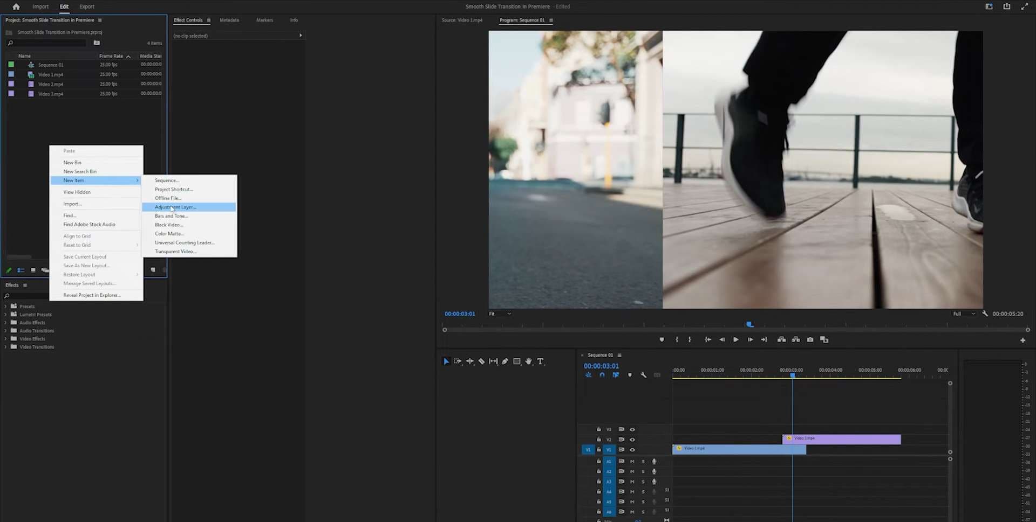This screenshot has height=522, width=1036.
Task: Select the Hand tool
Action: click(x=529, y=361)
